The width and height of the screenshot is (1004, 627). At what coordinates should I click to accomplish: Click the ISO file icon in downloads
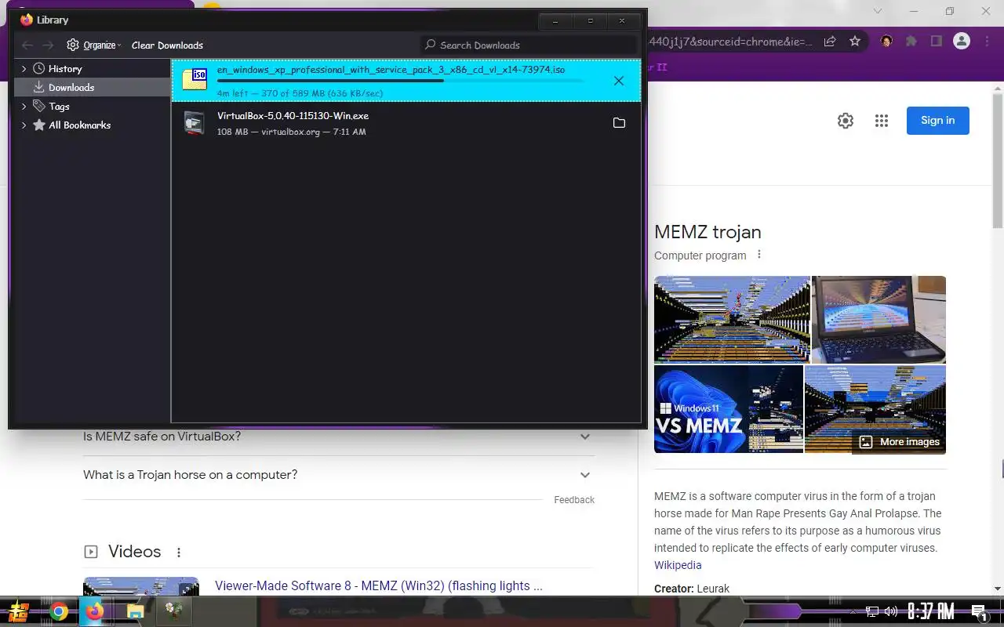point(195,79)
